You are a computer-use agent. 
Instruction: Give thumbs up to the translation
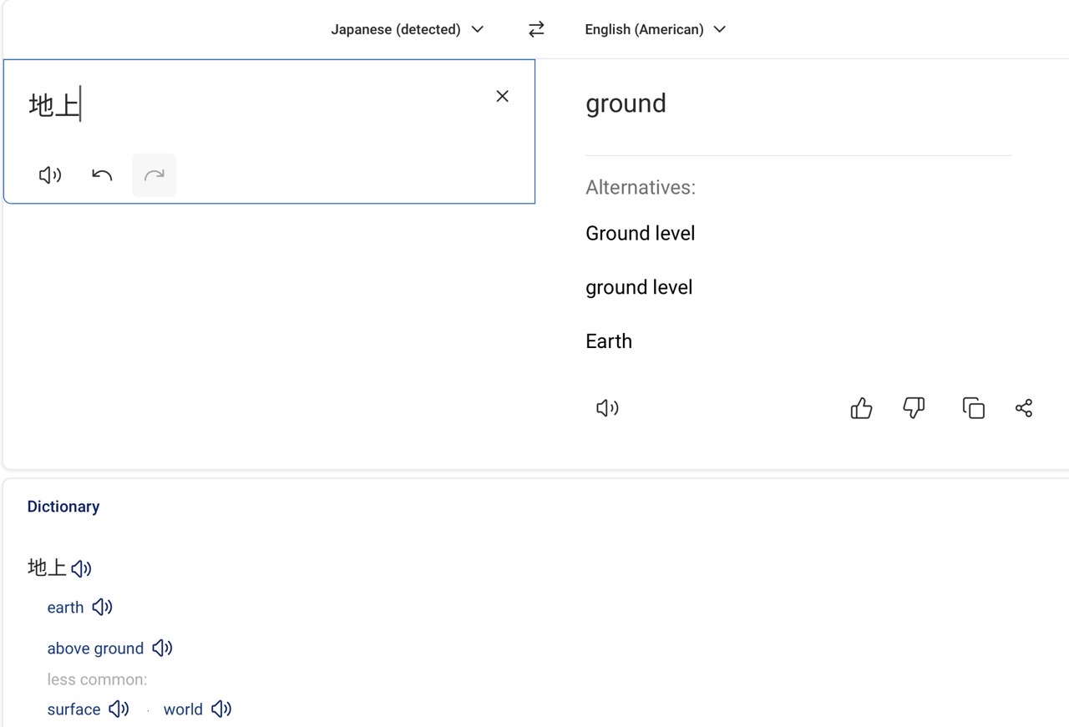(x=861, y=408)
